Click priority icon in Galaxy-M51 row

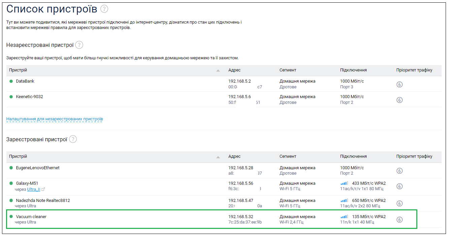click(x=399, y=186)
